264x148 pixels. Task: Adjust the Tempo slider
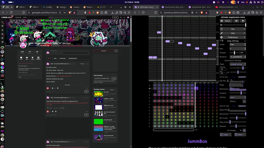234,53
